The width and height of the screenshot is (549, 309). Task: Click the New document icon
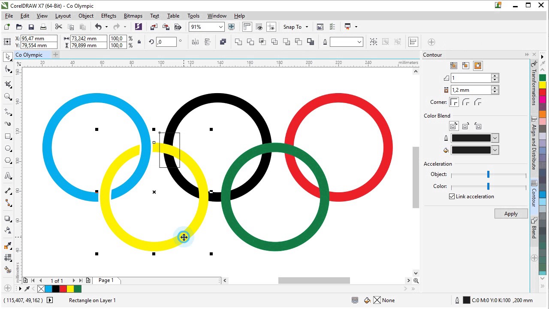click(x=7, y=27)
